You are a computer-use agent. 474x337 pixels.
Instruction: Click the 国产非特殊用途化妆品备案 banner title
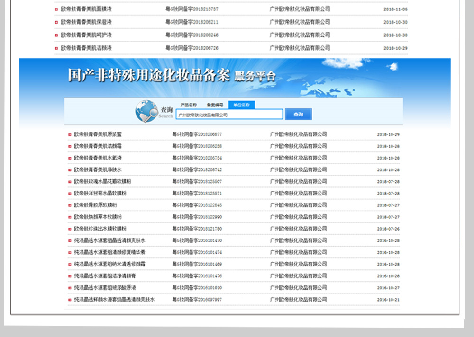[x=149, y=75]
